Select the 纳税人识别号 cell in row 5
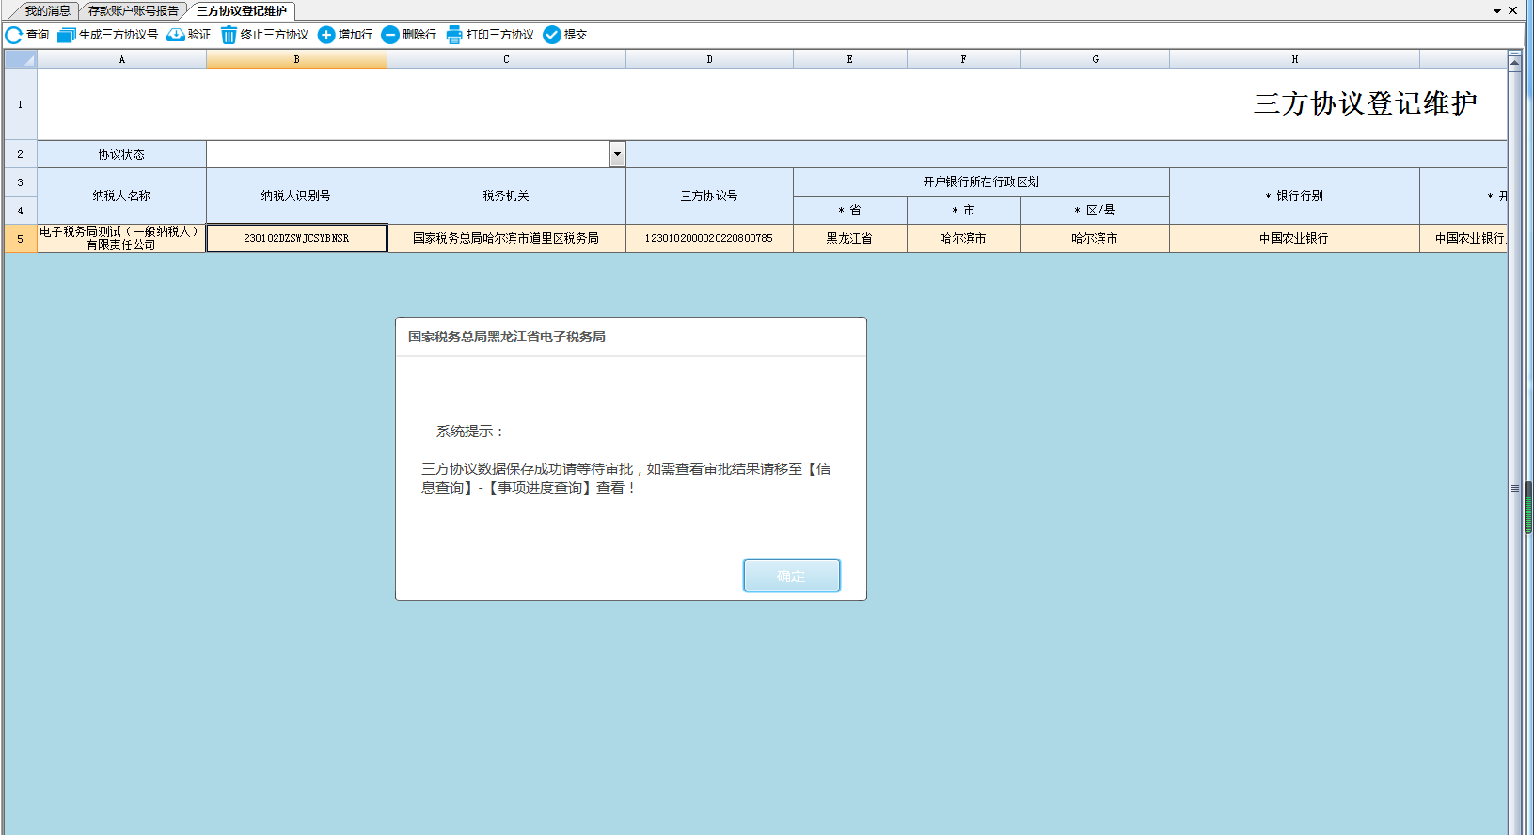 pyautogui.click(x=296, y=238)
